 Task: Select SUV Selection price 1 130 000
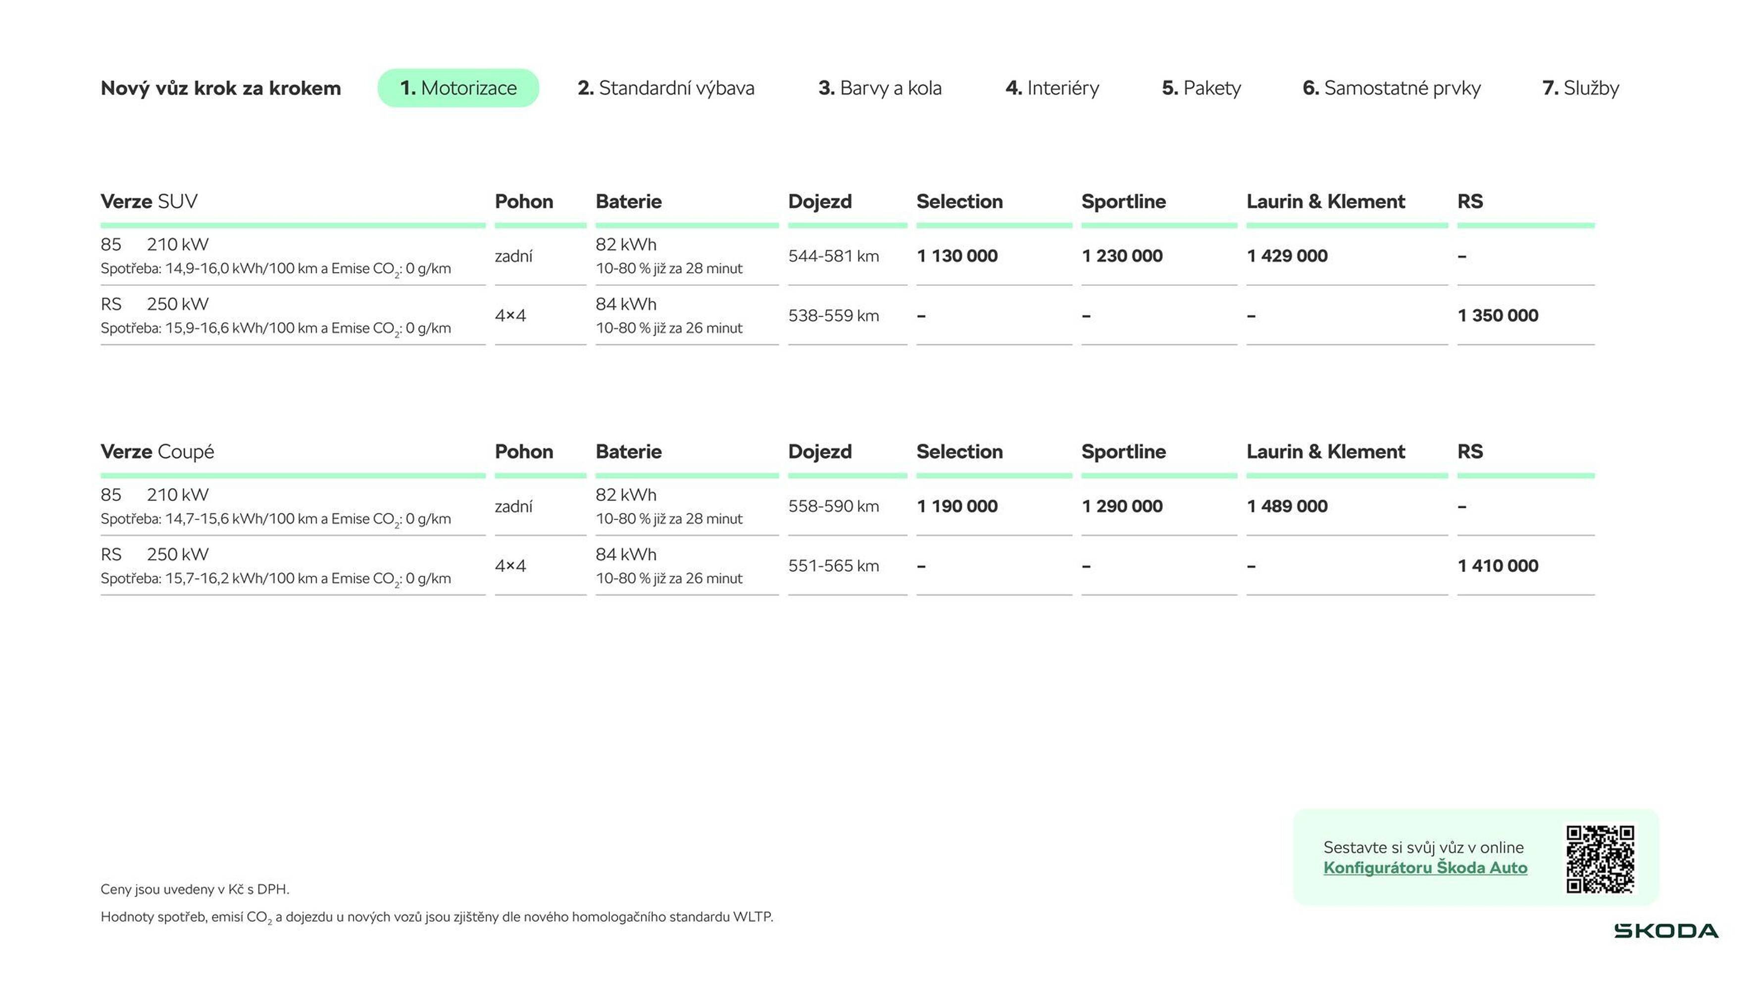point(956,256)
